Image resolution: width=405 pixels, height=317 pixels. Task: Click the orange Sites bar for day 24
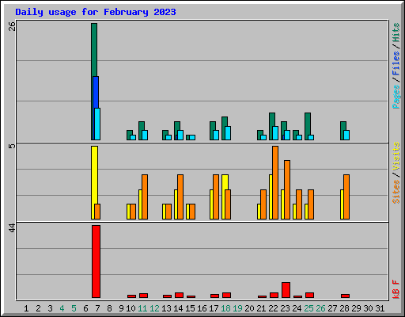pos(299,204)
